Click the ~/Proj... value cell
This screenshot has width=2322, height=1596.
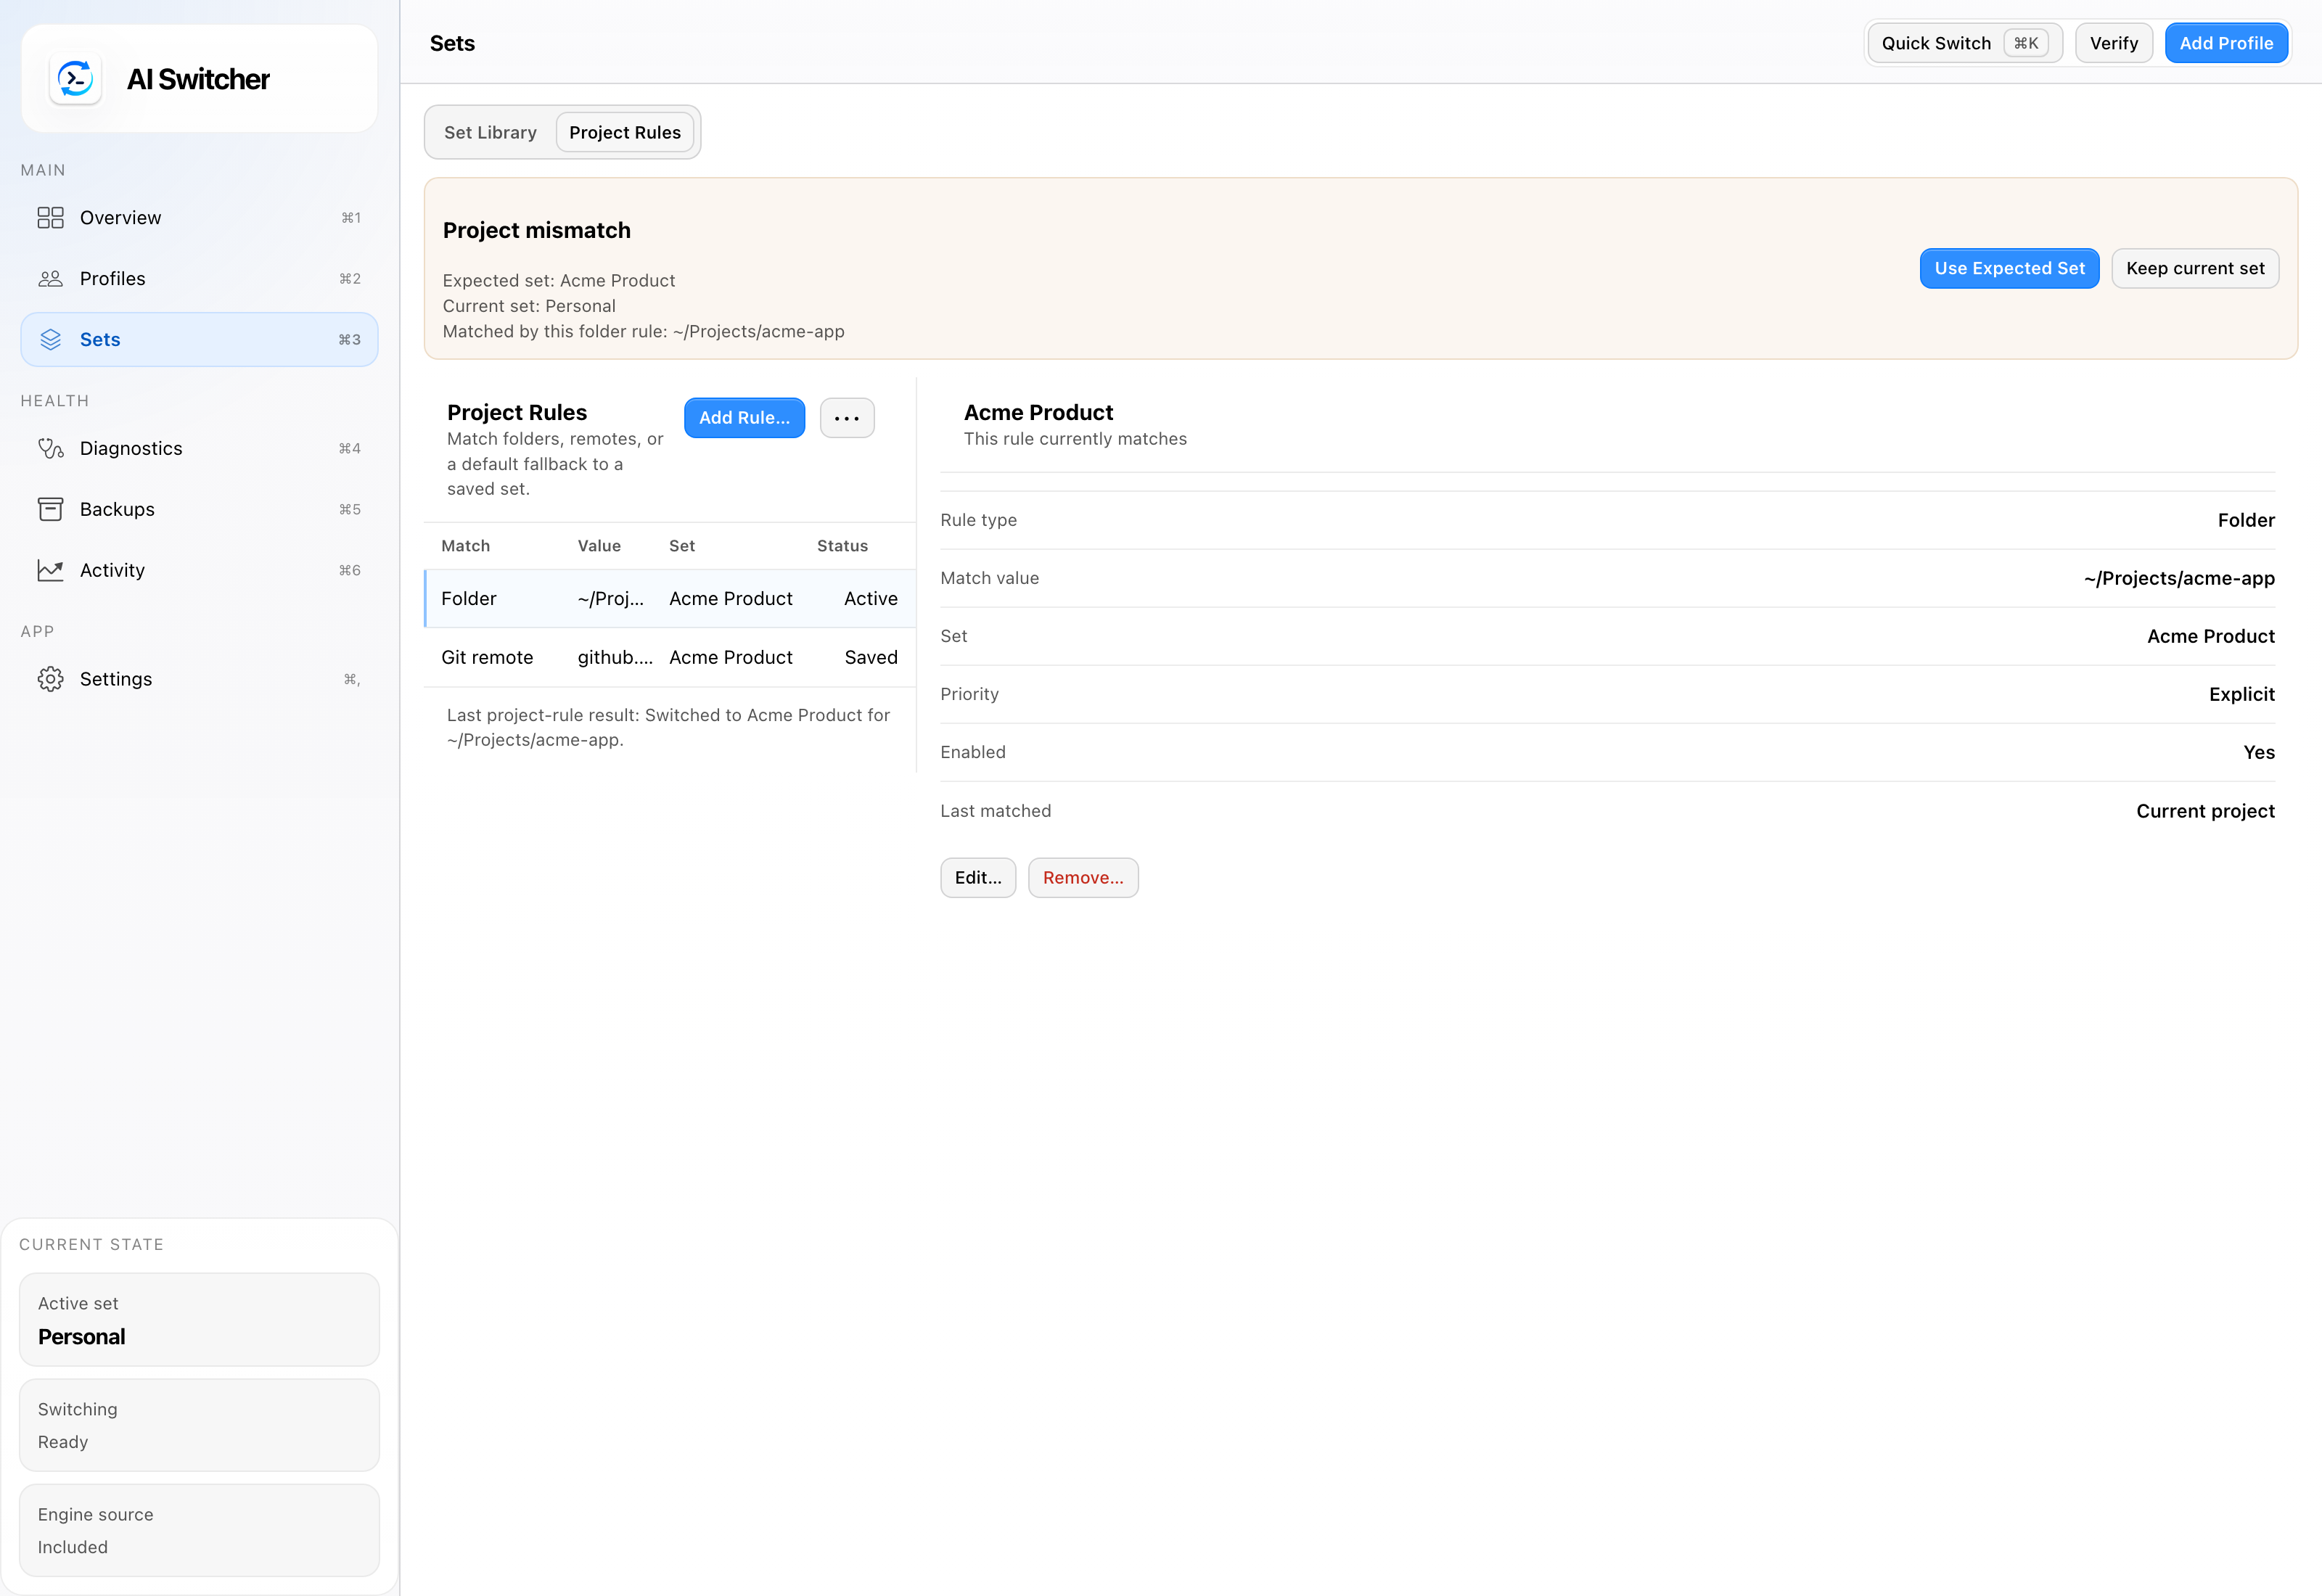pyautogui.click(x=611, y=599)
